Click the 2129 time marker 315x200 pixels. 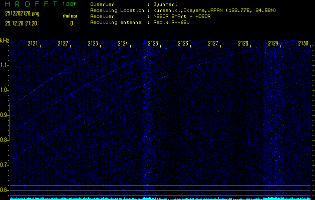pos(273,44)
